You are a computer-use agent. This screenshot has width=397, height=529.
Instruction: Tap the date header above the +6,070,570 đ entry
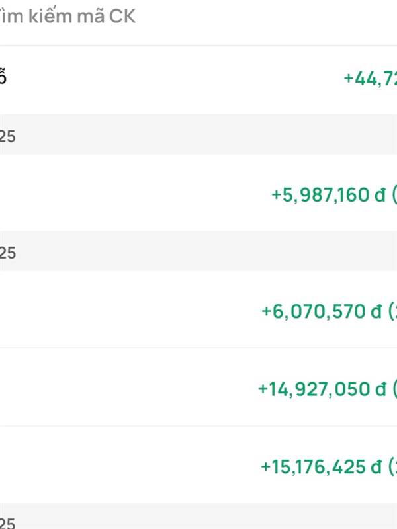tap(198, 251)
